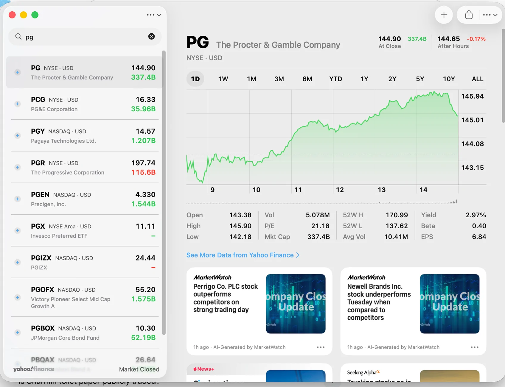This screenshot has height=387, width=505.
Task: Select PGEN Precigen, Inc. search result
Action: (84, 199)
